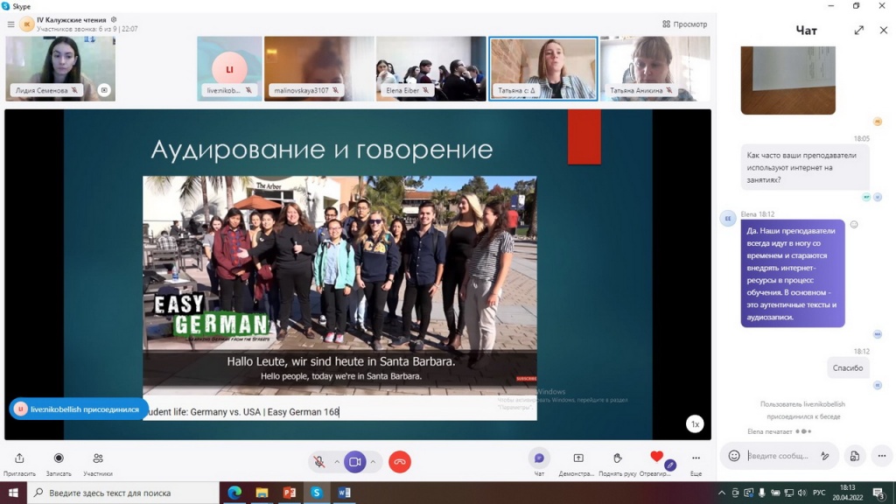
Task: Expand microphone options chevron
Action: [x=337, y=461]
